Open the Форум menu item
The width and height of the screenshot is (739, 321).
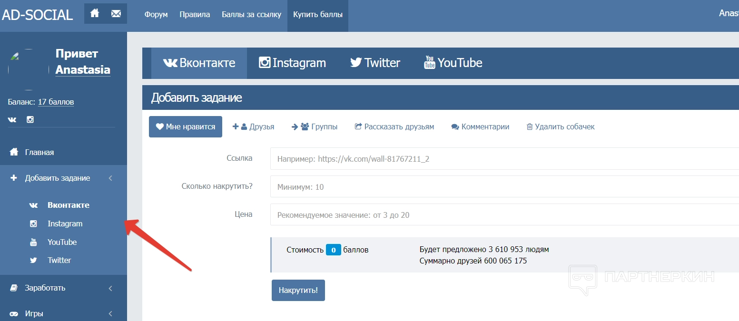(156, 14)
